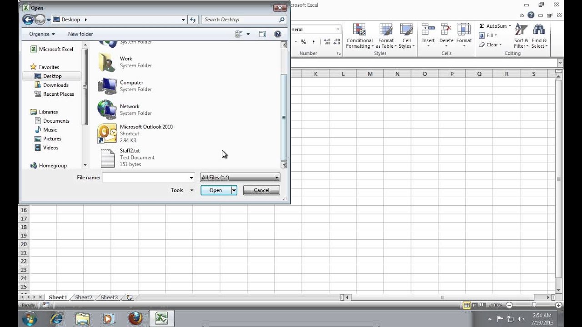Open the view options dropdown arrow
582x327 pixels.
coord(248,34)
